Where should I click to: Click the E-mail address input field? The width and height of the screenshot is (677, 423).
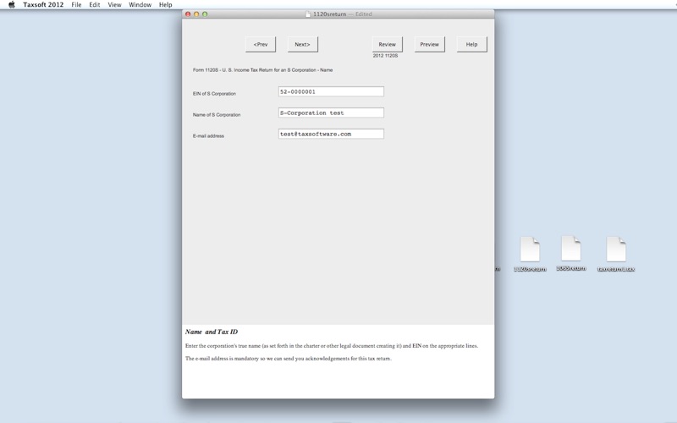tap(331, 134)
